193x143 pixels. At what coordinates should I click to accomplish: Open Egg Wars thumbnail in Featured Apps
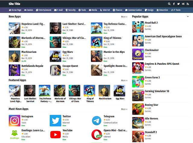coord(119,91)
